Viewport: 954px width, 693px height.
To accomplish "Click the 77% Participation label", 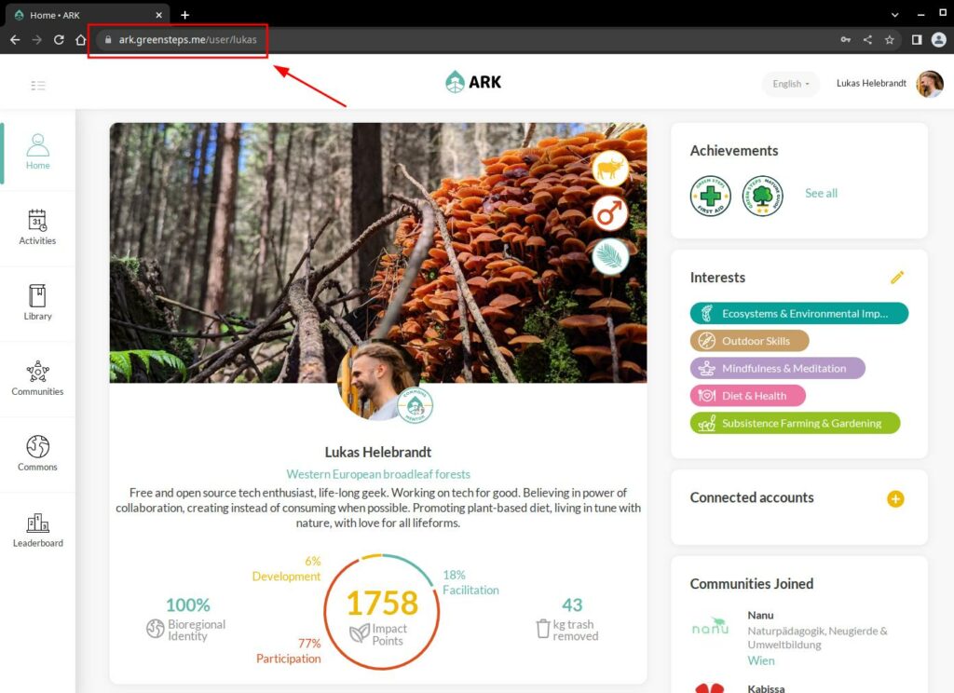I will pyautogui.click(x=289, y=651).
